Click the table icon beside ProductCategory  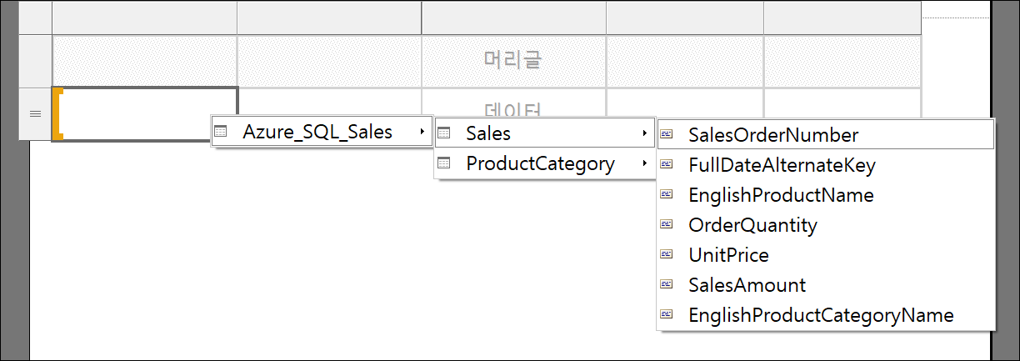tap(444, 164)
